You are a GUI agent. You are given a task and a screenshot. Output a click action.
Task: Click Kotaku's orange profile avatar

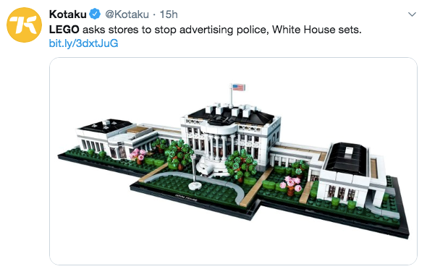click(x=24, y=25)
